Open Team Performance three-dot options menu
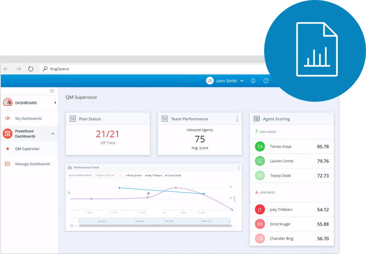Viewport: 366px width, 254px height. tap(237, 119)
